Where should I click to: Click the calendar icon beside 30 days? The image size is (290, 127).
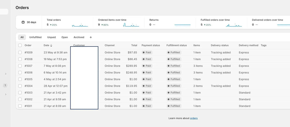23,22
